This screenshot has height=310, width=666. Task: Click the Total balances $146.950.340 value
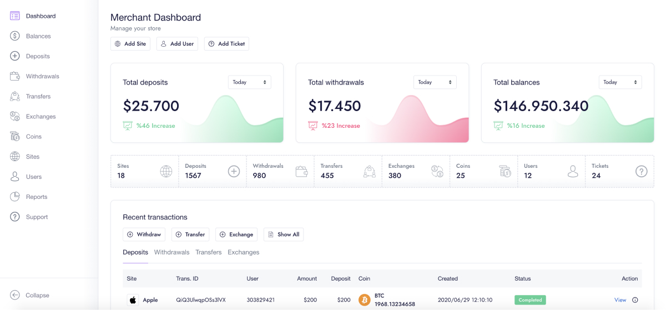[x=541, y=106]
